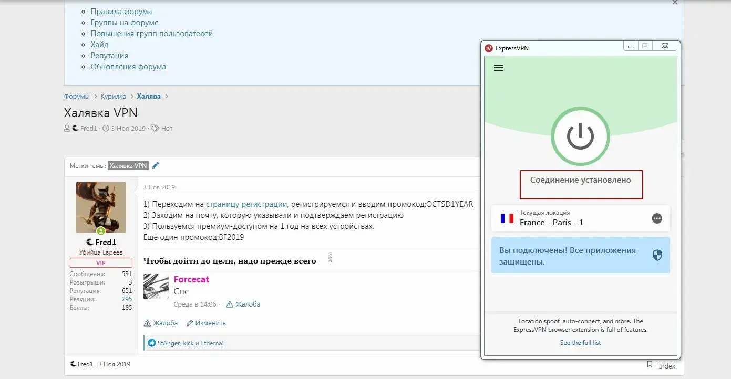Click the Репутация: 651 stat

tap(101, 291)
